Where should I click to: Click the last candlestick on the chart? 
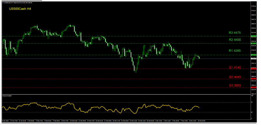click(199, 58)
